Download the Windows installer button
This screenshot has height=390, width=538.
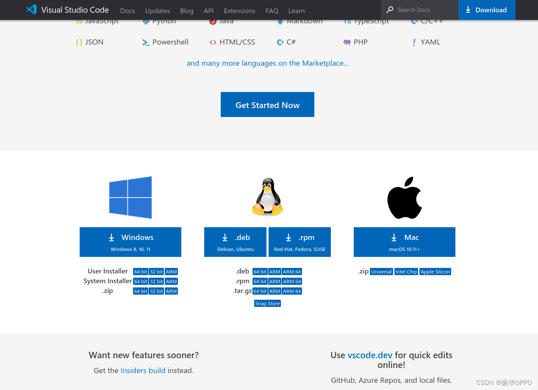click(130, 242)
